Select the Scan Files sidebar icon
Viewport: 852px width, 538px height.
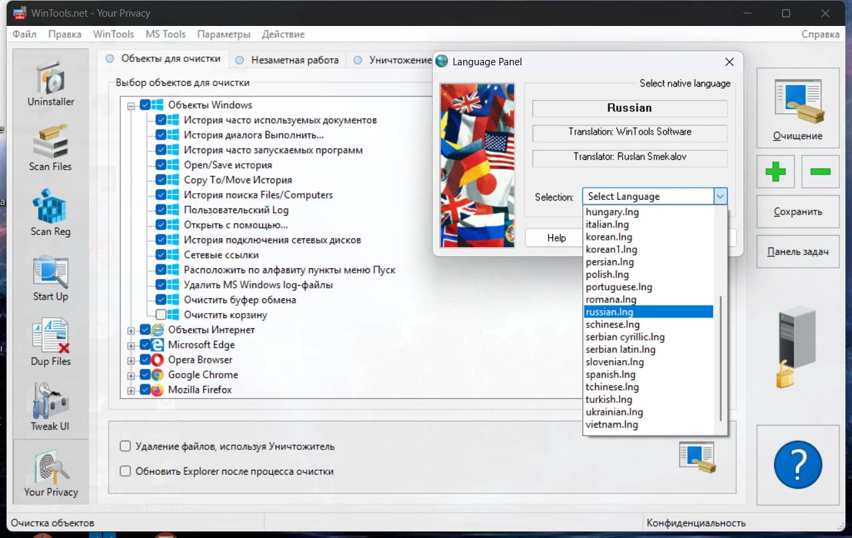51,148
